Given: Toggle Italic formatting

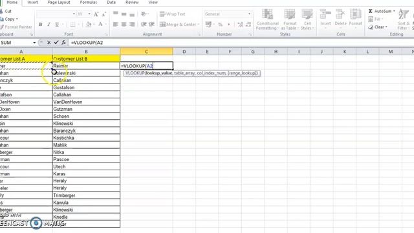Looking at the screenshot, I should click(49, 25).
